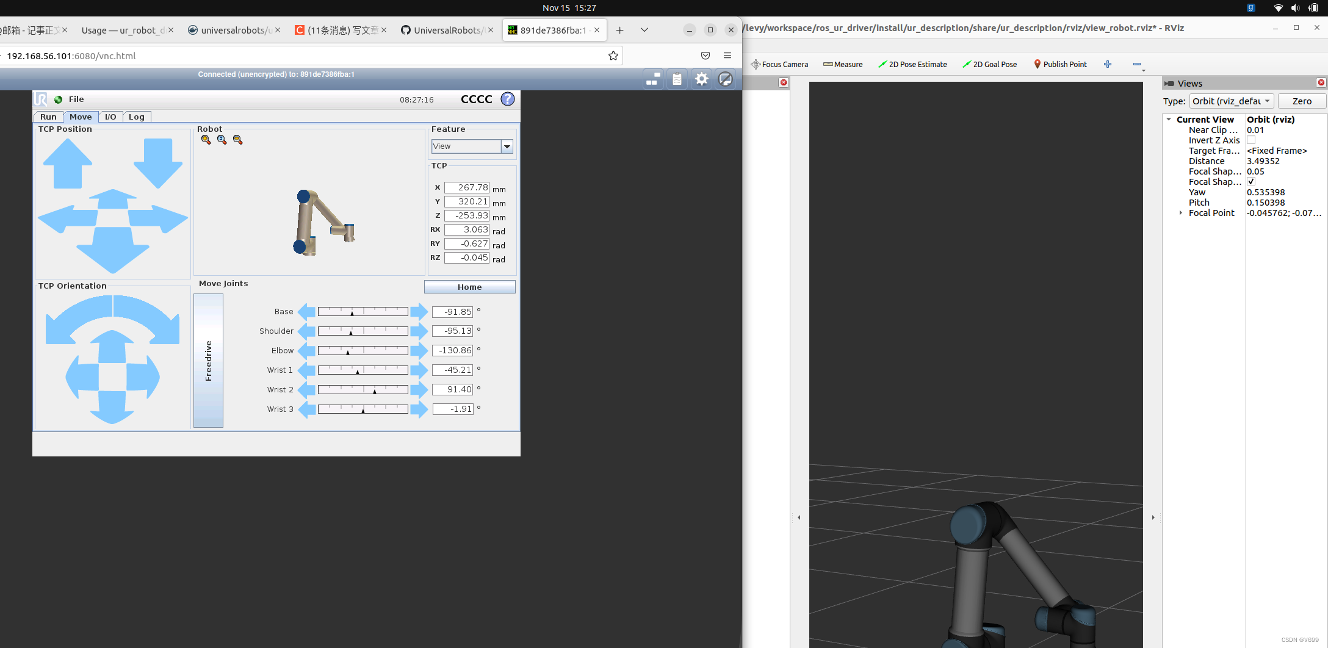Bookmark this page with star icon
Screen dimensions: 1328x648
tap(613, 56)
